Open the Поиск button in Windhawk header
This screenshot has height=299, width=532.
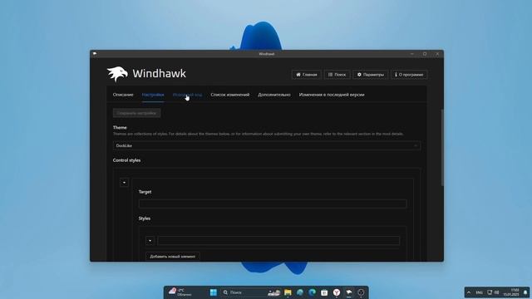click(337, 75)
